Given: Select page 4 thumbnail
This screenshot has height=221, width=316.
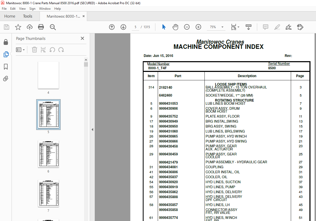Looking at the screenshot, I should (x=48, y=75).
